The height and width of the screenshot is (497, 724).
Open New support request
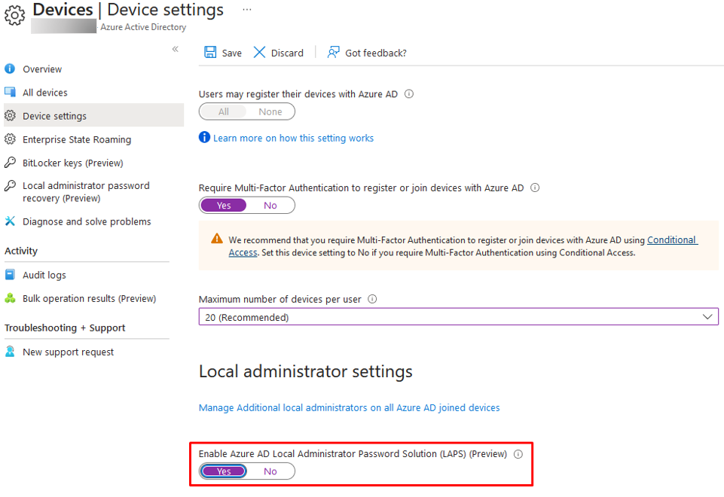(x=68, y=352)
